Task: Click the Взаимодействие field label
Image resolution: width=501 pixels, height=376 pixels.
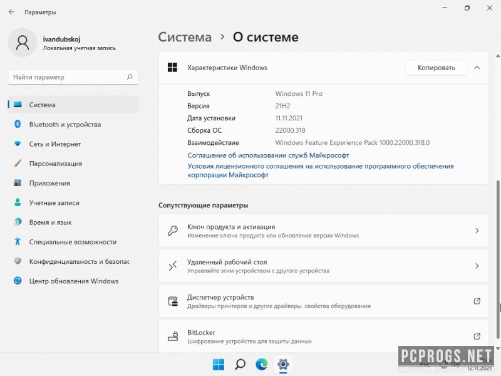Action: click(x=213, y=143)
